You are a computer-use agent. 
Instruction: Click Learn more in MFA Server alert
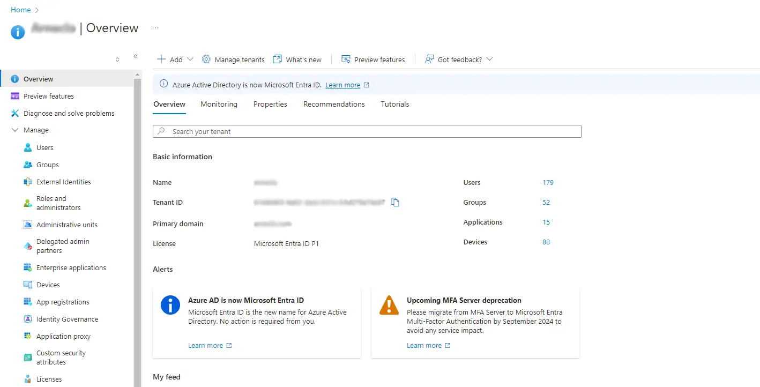coord(424,346)
